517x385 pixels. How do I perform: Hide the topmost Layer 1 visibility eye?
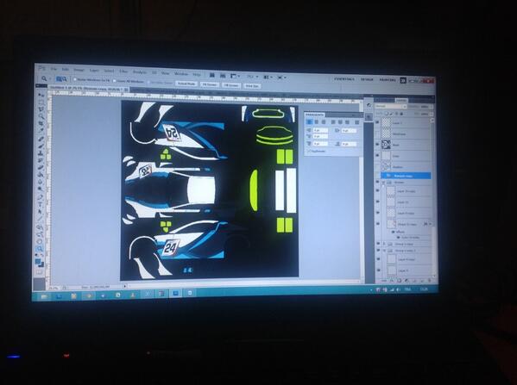pos(378,122)
